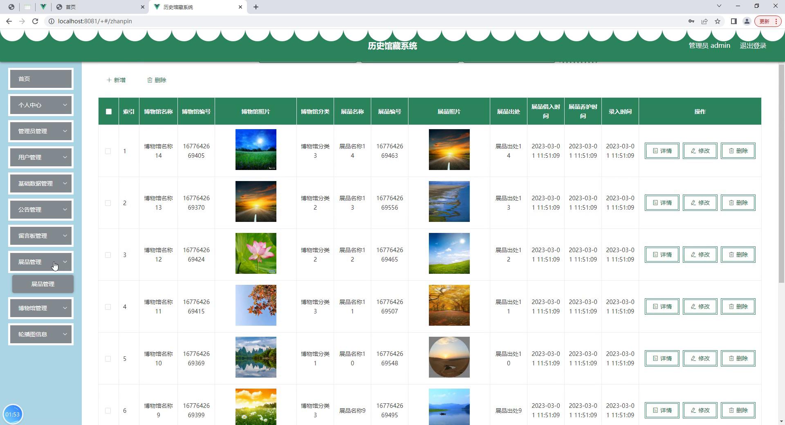Viewport: 785px width, 425px height.
Task: Check the checkbox for row 1
Action: [x=108, y=151]
